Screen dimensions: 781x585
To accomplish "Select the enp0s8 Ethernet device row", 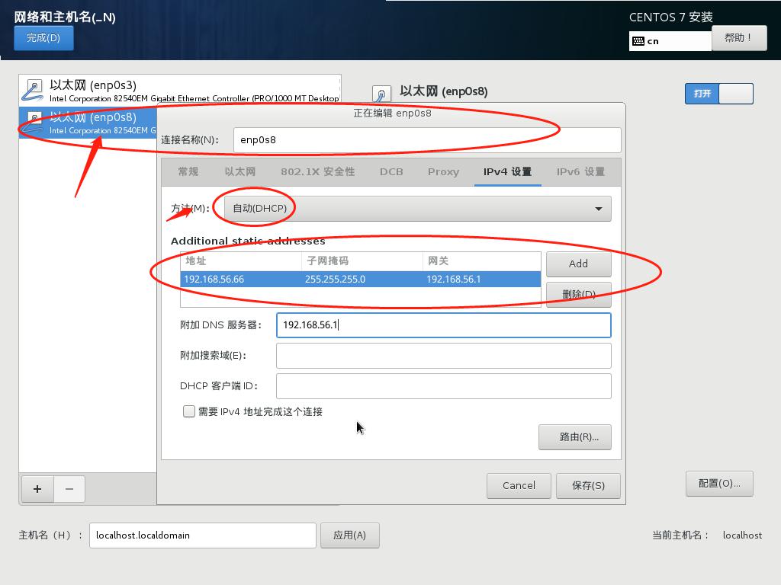I will (88, 123).
